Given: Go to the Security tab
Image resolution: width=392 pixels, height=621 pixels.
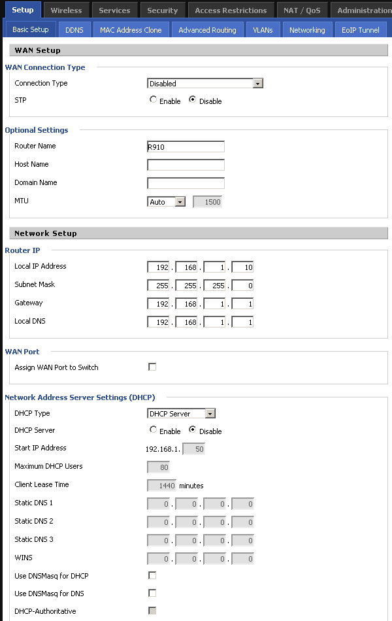Looking at the screenshot, I should (162, 10).
